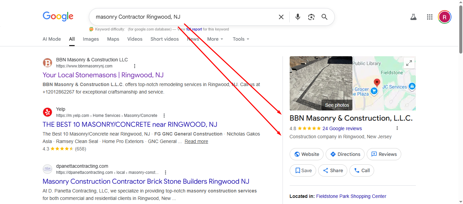Open Search Labs flask icon
This screenshot has width=463, height=204.
[x=413, y=17]
